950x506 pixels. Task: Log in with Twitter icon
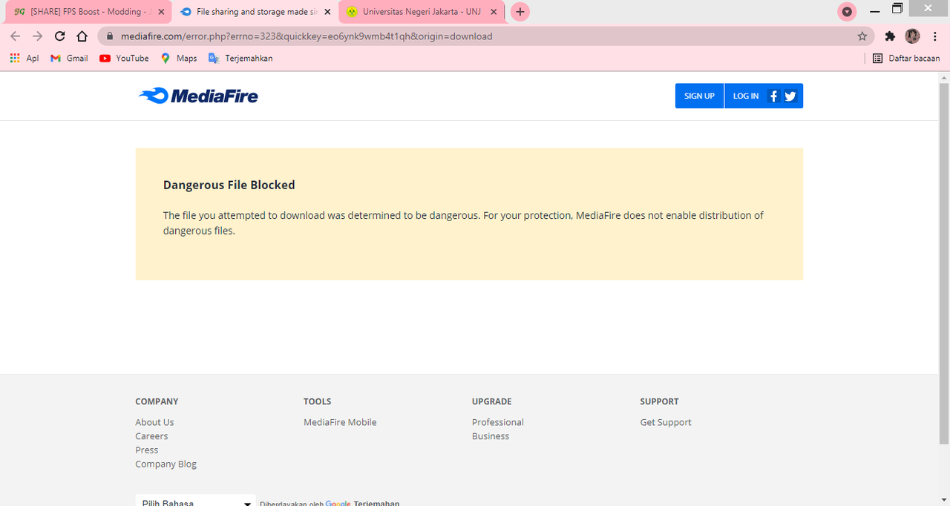pyautogui.click(x=790, y=96)
